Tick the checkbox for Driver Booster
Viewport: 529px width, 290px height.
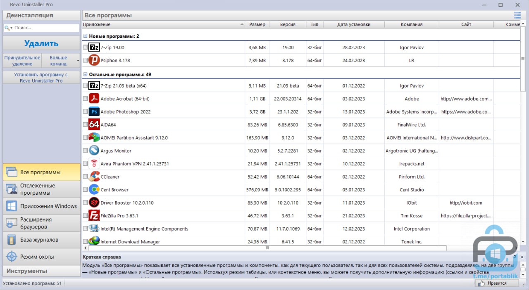pyautogui.click(x=85, y=203)
